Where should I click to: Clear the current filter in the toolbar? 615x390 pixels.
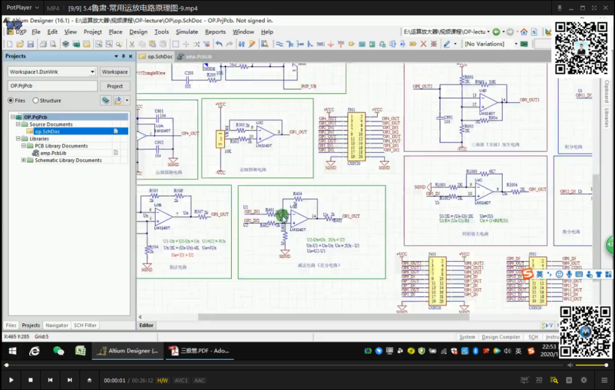point(207,44)
